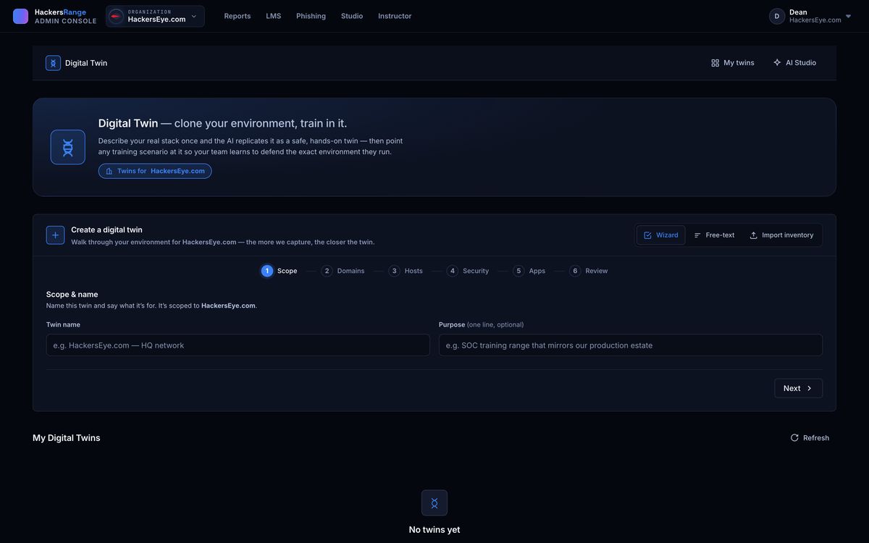Click the ADMIN CONSOLE label

[x=66, y=21]
